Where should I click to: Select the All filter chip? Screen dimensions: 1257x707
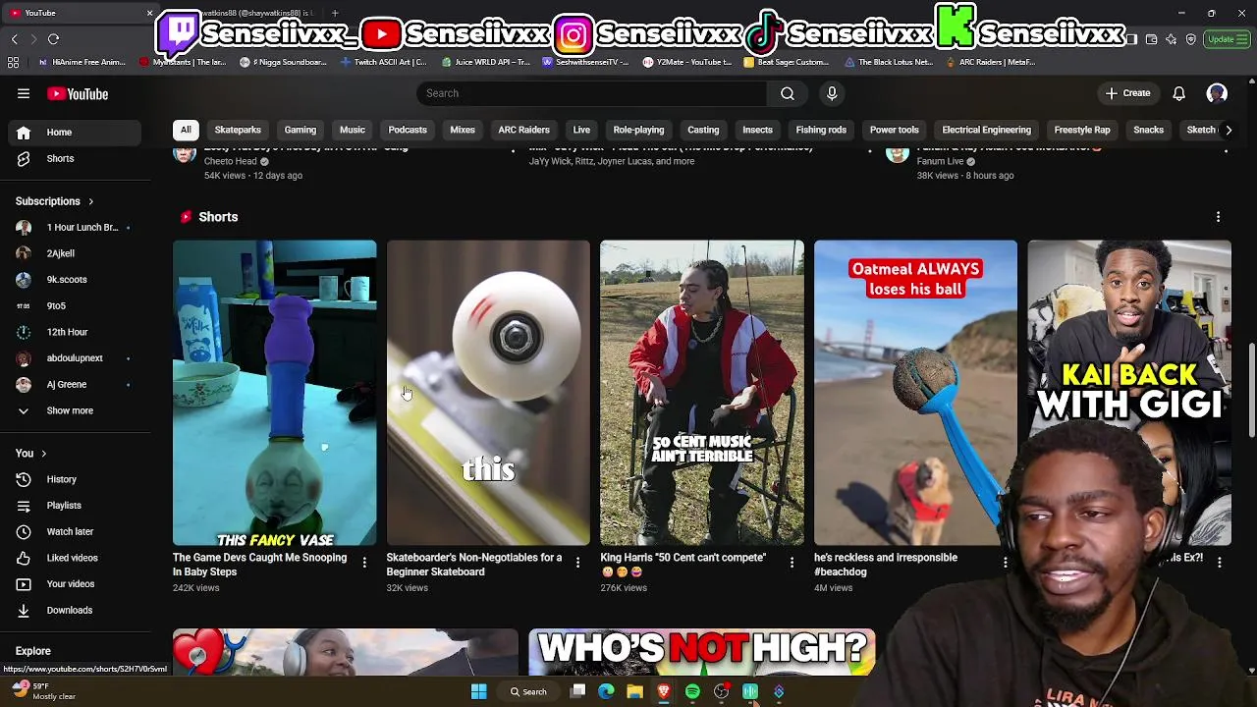[x=186, y=130]
